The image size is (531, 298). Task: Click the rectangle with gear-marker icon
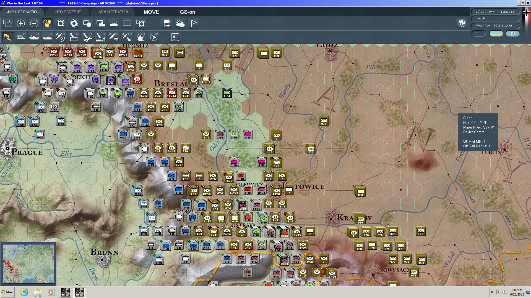tap(140, 23)
